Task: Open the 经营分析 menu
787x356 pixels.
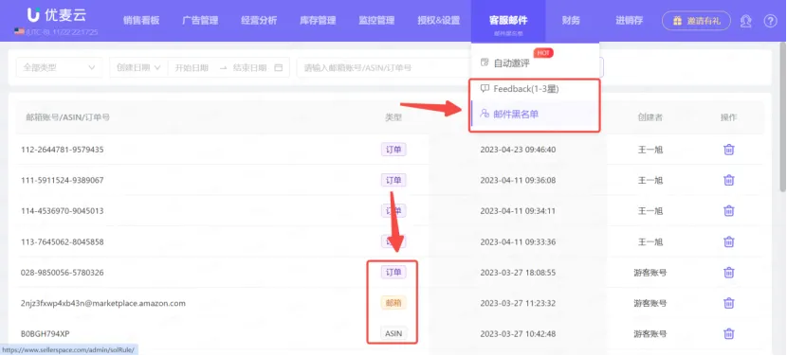Action: click(259, 21)
